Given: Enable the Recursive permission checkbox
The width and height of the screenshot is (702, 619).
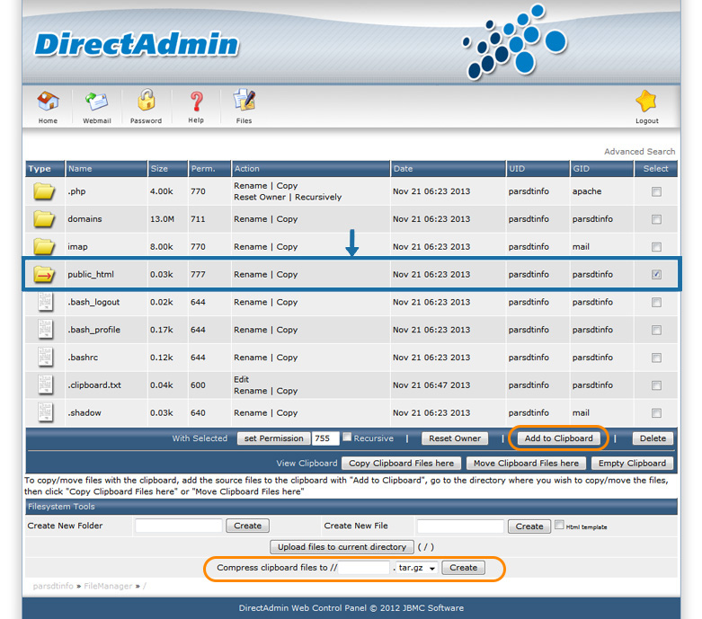Looking at the screenshot, I should pyautogui.click(x=347, y=437).
